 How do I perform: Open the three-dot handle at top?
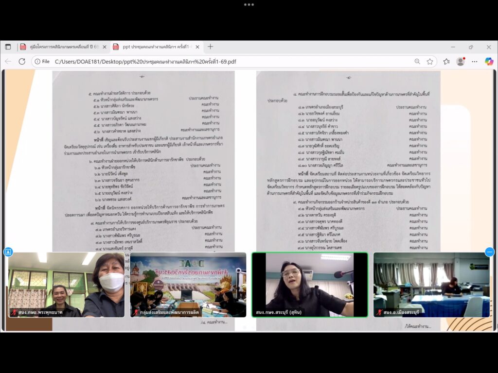pos(249,4)
